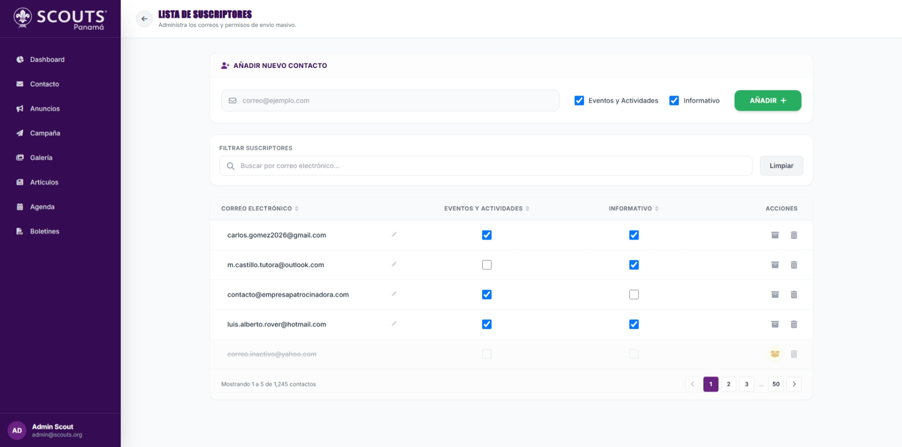Delete contacto@empresapatrocinadora.com using the trash icon
This screenshot has height=447, width=902.
[794, 295]
